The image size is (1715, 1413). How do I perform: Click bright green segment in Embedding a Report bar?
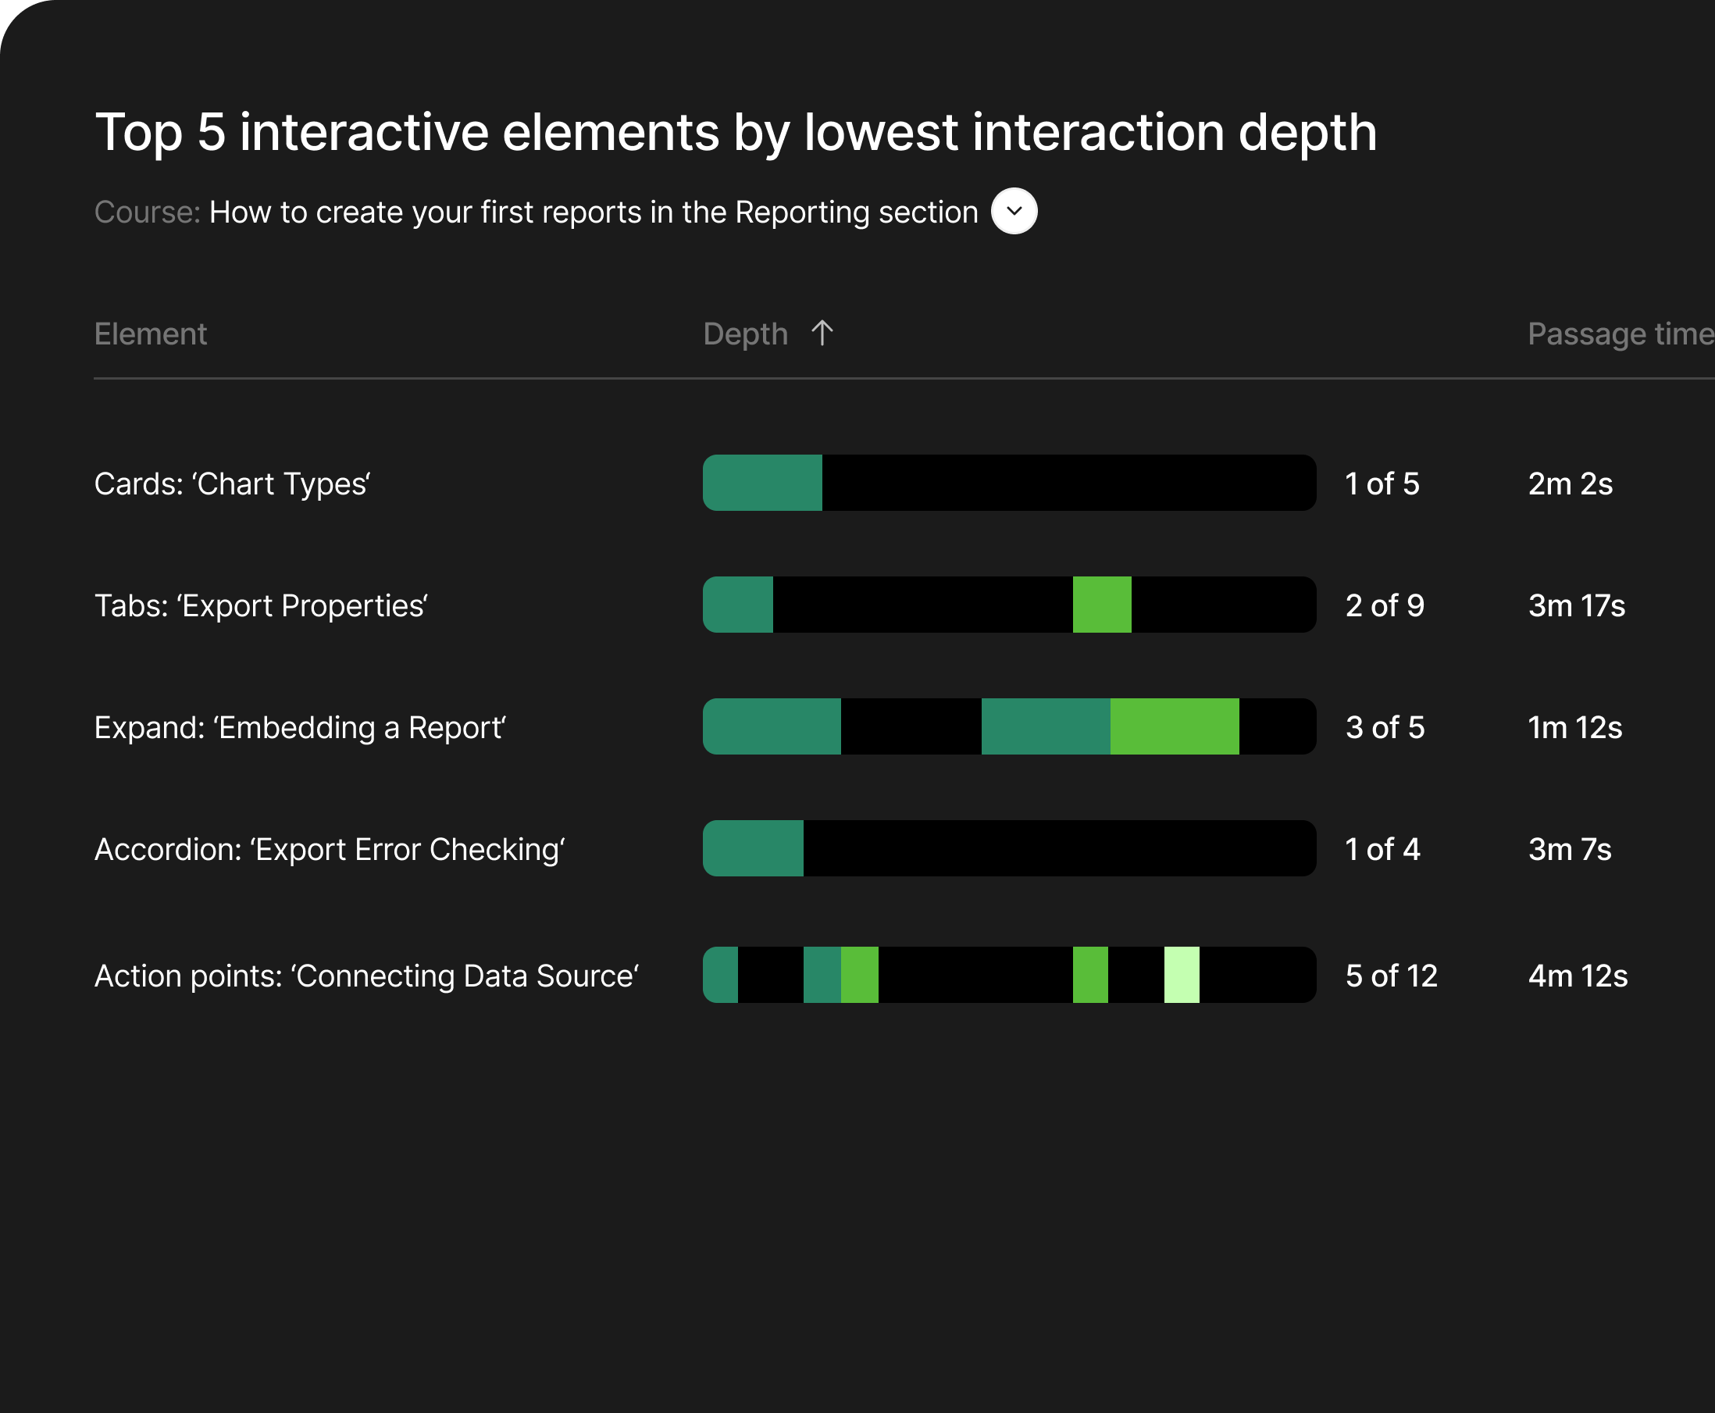pyautogui.click(x=1174, y=726)
